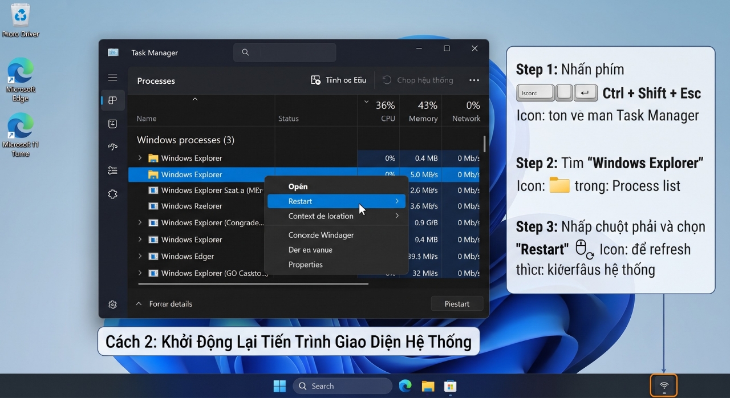Click the vertical scrollbar in process list
The image size is (730, 398).
[x=485, y=144]
